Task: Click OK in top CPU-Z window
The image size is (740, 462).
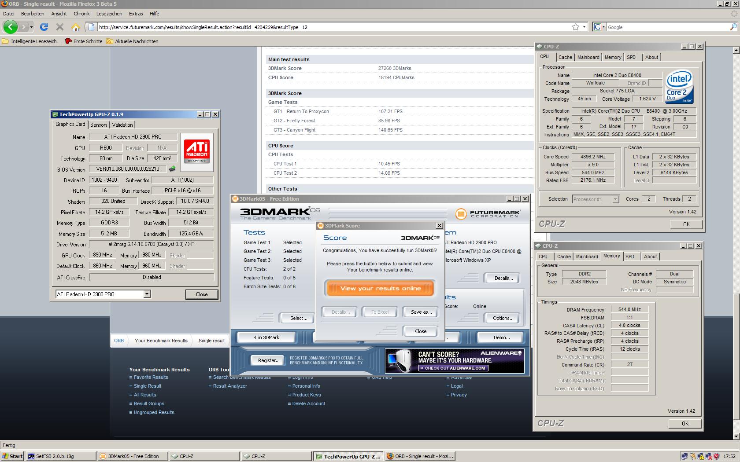Action: (686, 224)
